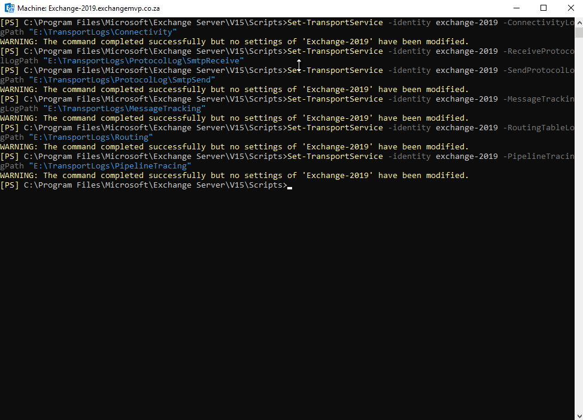Click the path "E:\TransportLogs\ProtocolLog\SmtpSend"
Screen dimensions: 583x420
click(x=122, y=80)
